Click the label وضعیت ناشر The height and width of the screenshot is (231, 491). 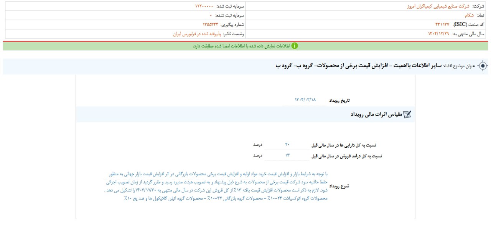tap(234, 34)
